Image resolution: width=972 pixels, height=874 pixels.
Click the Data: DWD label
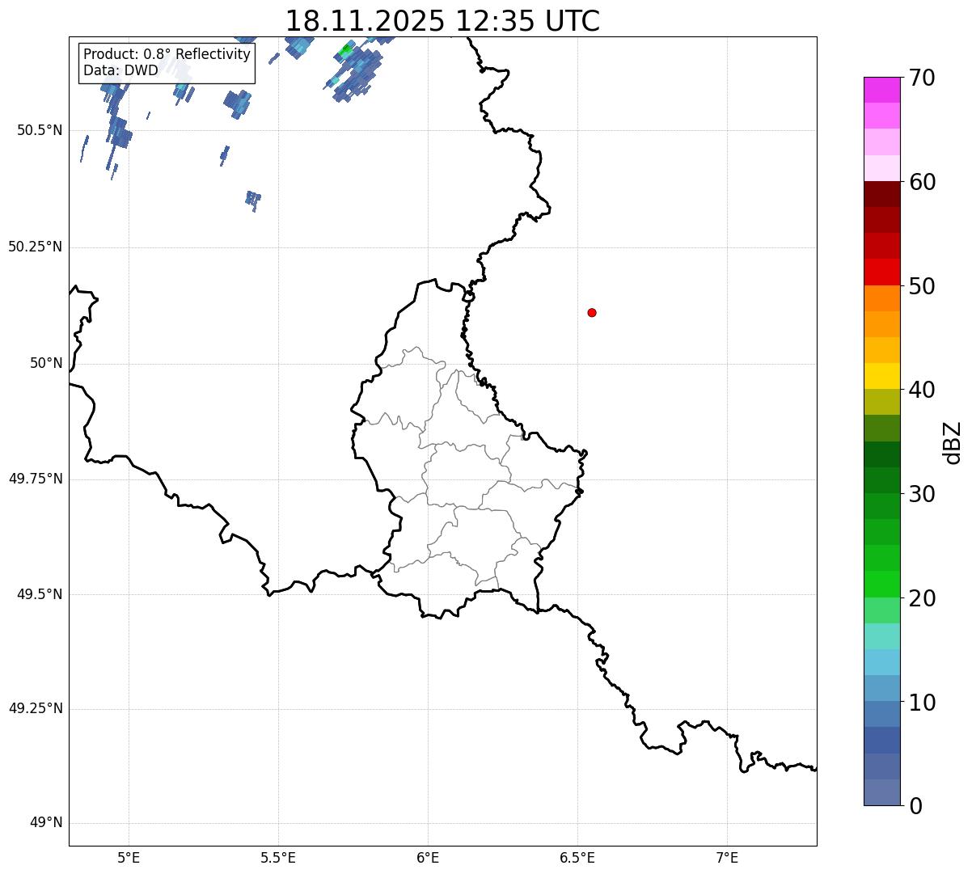(120, 70)
